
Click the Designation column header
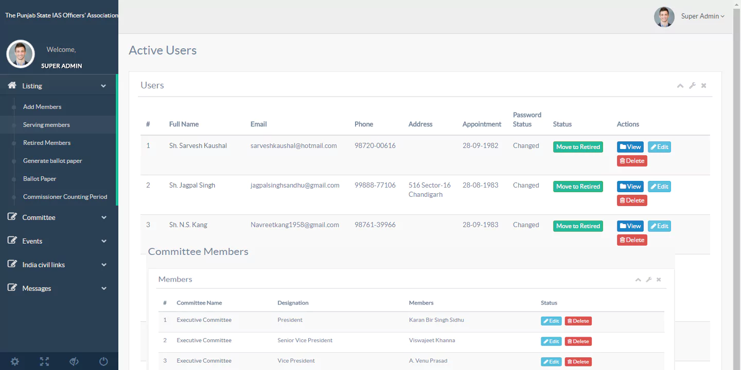click(x=293, y=303)
